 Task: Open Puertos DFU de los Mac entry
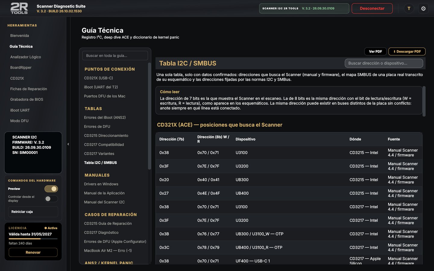[105, 96]
